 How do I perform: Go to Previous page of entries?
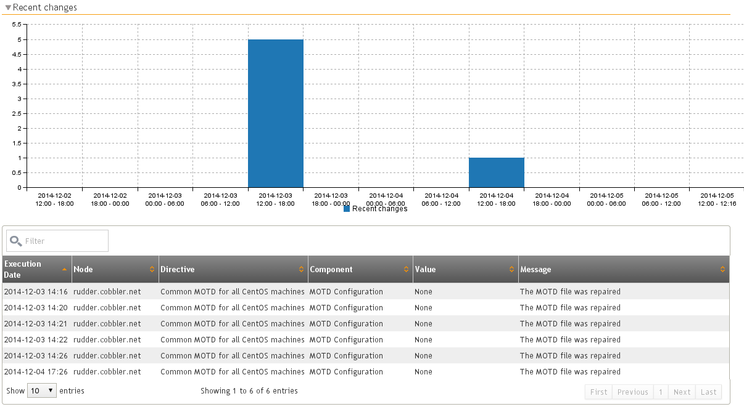(632, 392)
